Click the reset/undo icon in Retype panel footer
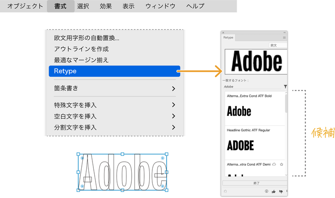Image resolution: width=335 pixels, height=198 pixels. click(x=225, y=191)
